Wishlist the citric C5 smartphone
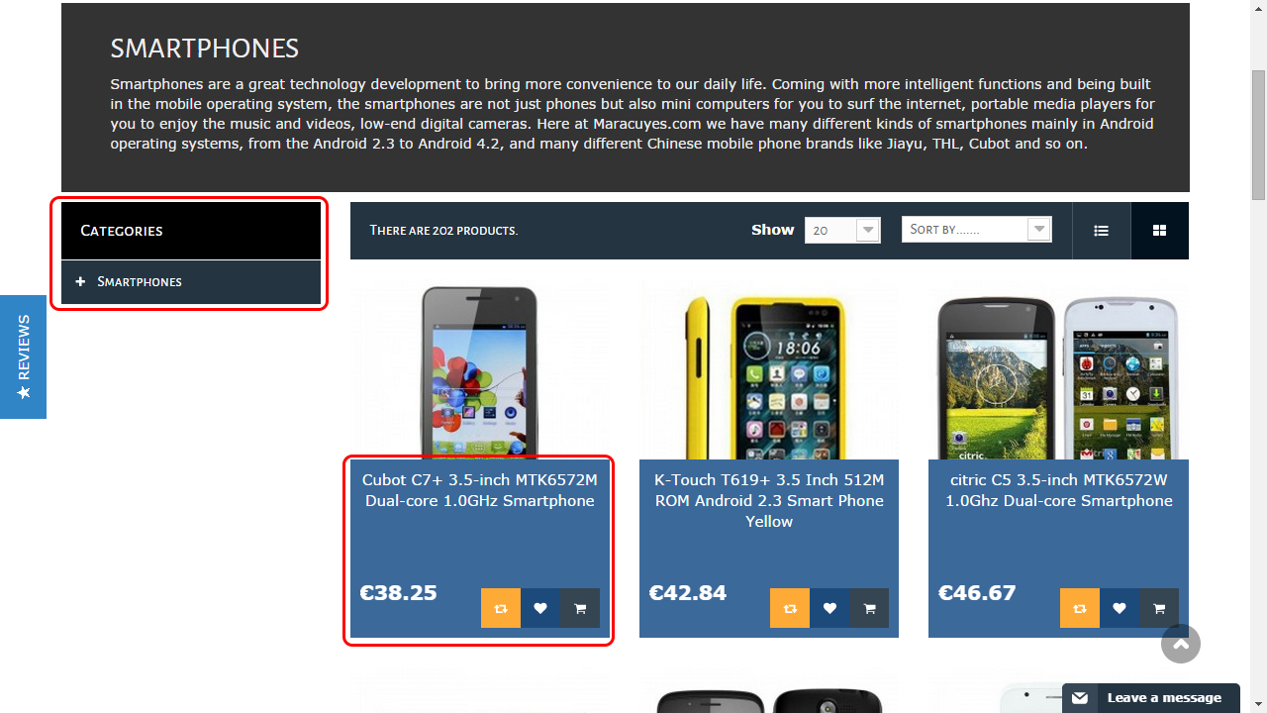This screenshot has height=713, width=1267. (1120, 608)
